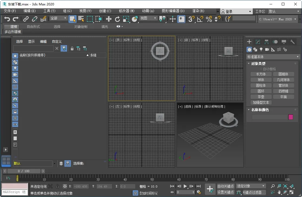This screenshot has width=302, height=197.
Task: Select the Select and Rotate tool
Action: (x=117, y=19)
